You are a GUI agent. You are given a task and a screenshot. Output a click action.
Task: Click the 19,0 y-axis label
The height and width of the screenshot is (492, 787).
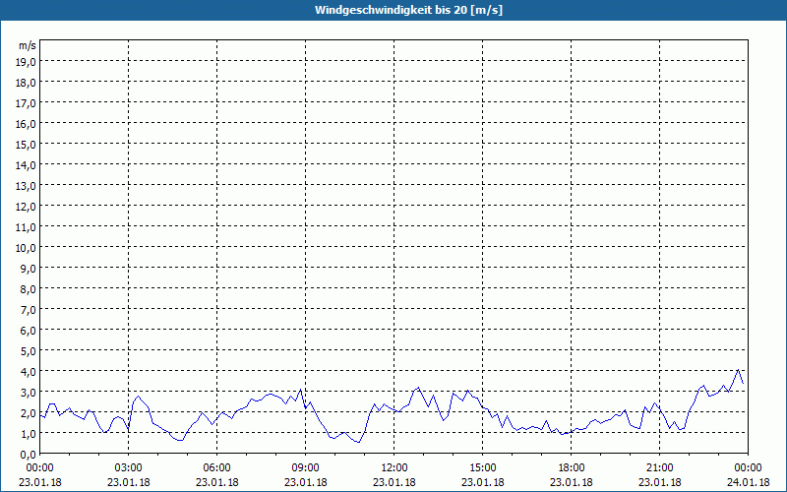[x=26, y=62]
